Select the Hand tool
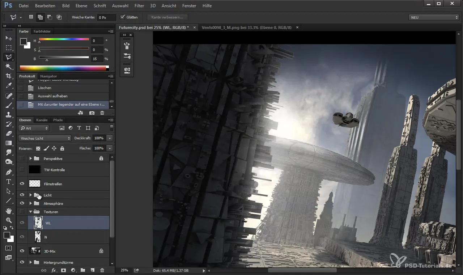 [9, 211]
